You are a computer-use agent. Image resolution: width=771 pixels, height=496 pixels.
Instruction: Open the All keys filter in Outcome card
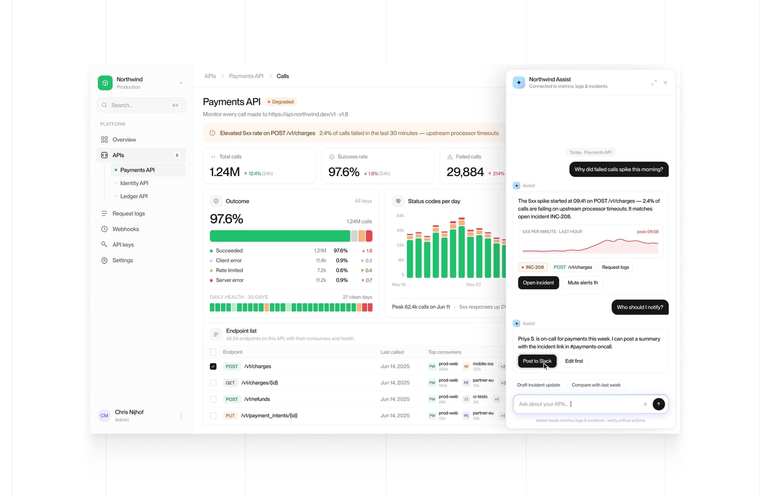pyautogui.click(x=363, y=201)
